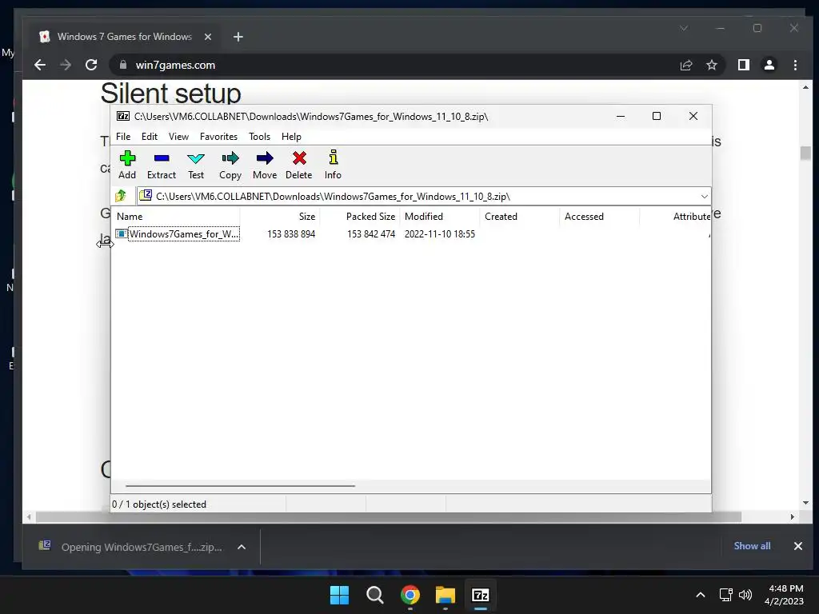Viewport: 819px width, 614px height.
Task: Click the Chrome address bar URL
Action: coord(175,65)
